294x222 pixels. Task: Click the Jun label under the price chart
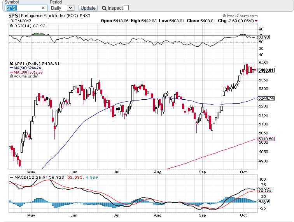tap(74, 172)
